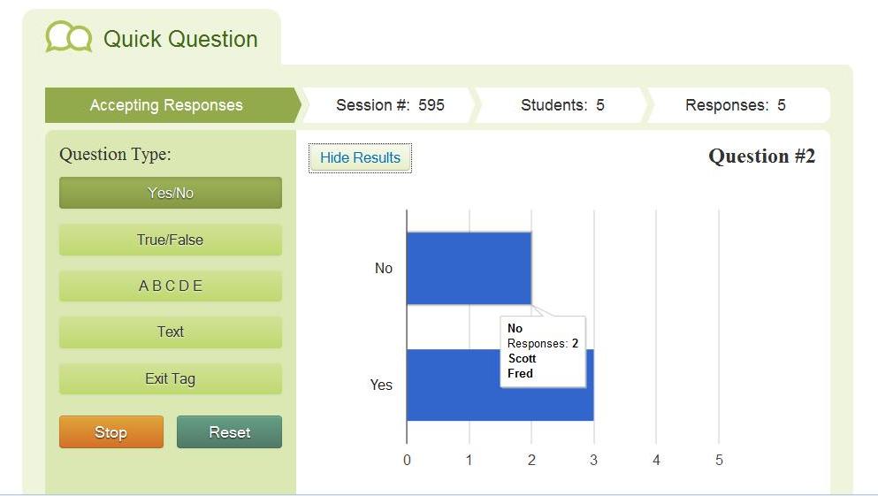Image resolution: width=878 pixels, height=496 pixels.
Task: Click the green Reset button
Action: tap(229, 431)
